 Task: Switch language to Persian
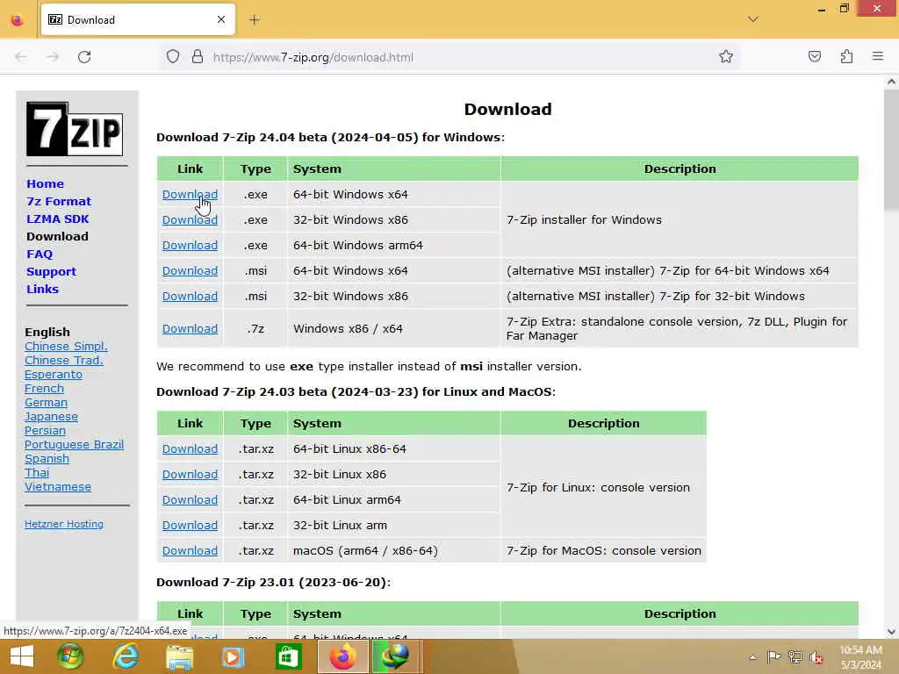(45, 430)
